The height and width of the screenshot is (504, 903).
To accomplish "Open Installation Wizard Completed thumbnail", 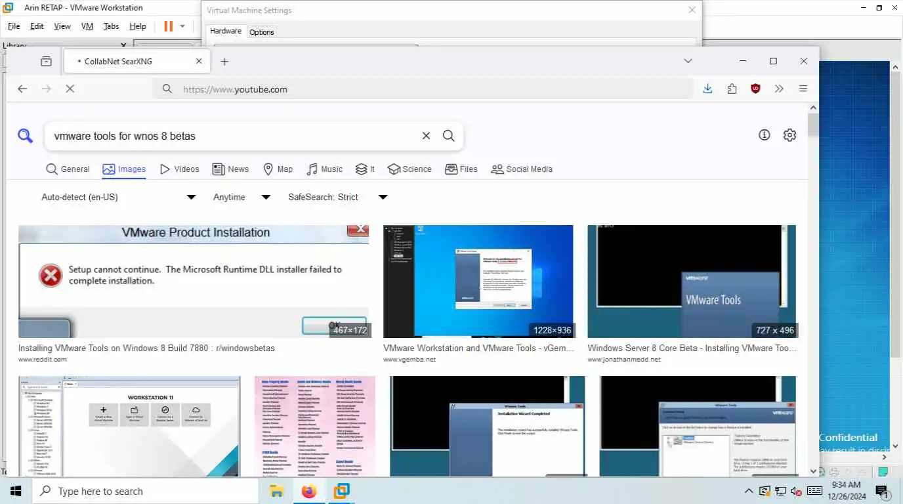I will click(x=487, y=426).
